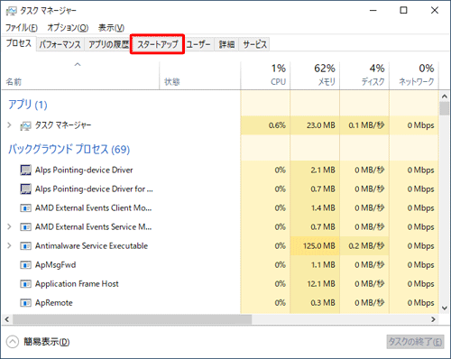Click the タスク マネージャー app row icon
Screen dimensions: 451x359
(25, 125)
